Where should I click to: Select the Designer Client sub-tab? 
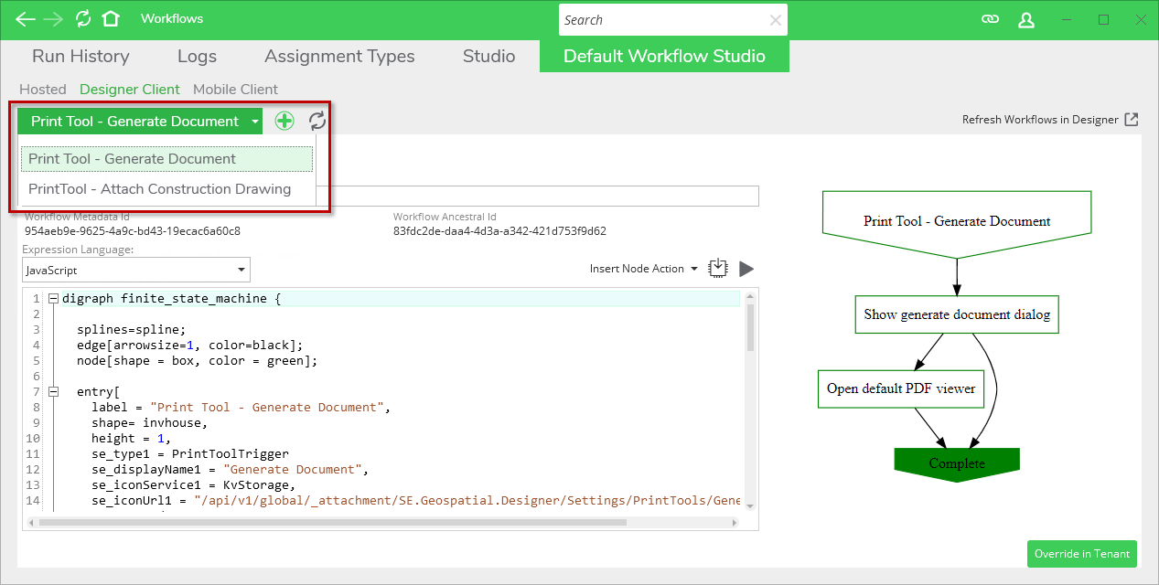(x=130, y=90)
